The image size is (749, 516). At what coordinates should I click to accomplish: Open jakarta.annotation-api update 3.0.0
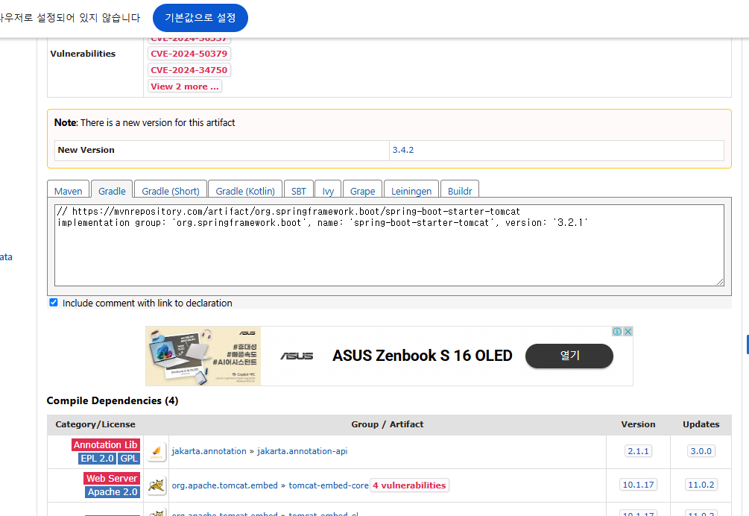[701, 451]
